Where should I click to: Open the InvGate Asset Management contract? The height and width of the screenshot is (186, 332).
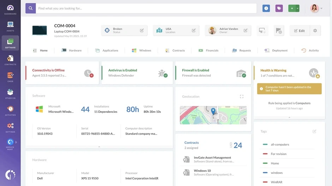coord(212,158)
